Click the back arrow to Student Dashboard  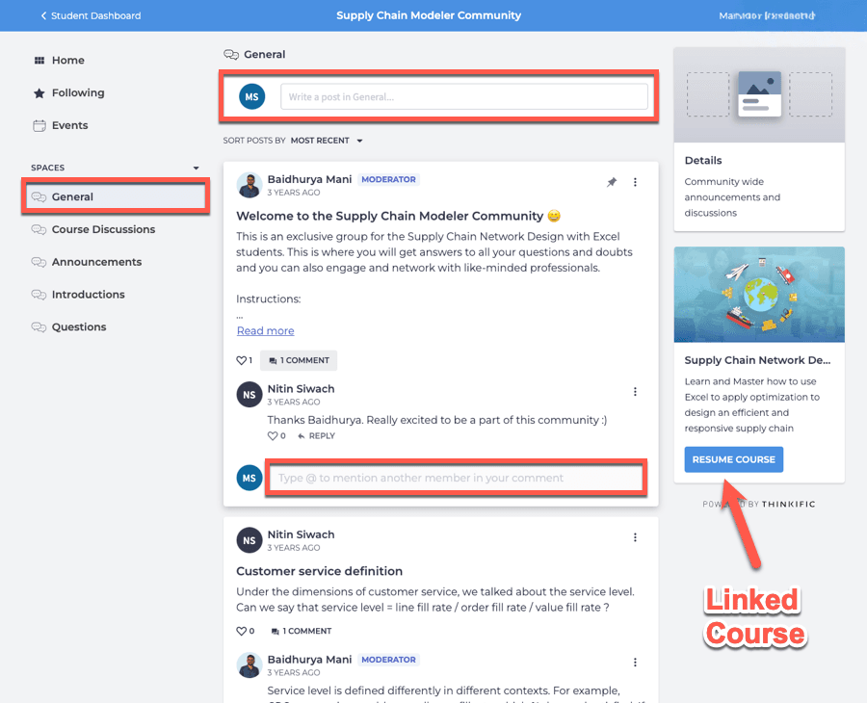43,15
